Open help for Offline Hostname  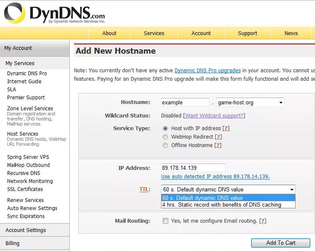point(218,145)
